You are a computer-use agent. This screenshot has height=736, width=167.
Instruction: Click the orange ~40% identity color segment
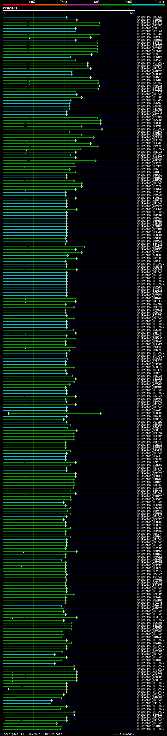[x=51, y=5]
